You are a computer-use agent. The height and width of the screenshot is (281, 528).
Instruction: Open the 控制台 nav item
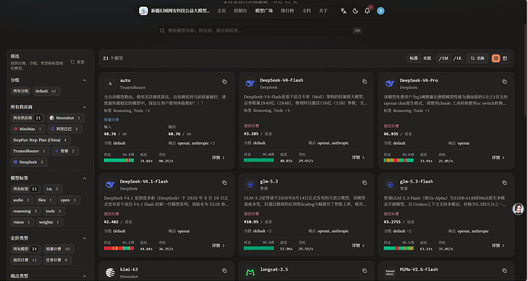point(240,11)
